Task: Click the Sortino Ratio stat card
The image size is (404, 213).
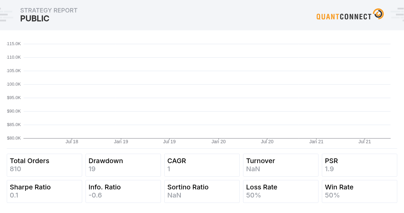Action: (x=202, y=191)
